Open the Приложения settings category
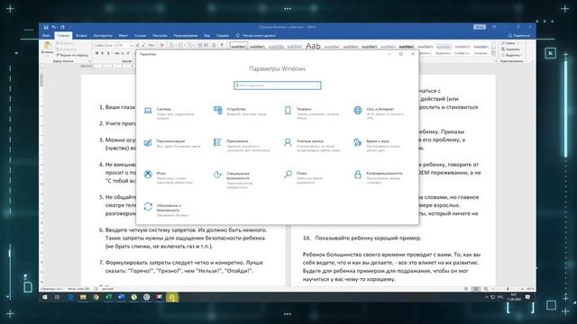The image size is (577, 324). (x=242, y=145)
